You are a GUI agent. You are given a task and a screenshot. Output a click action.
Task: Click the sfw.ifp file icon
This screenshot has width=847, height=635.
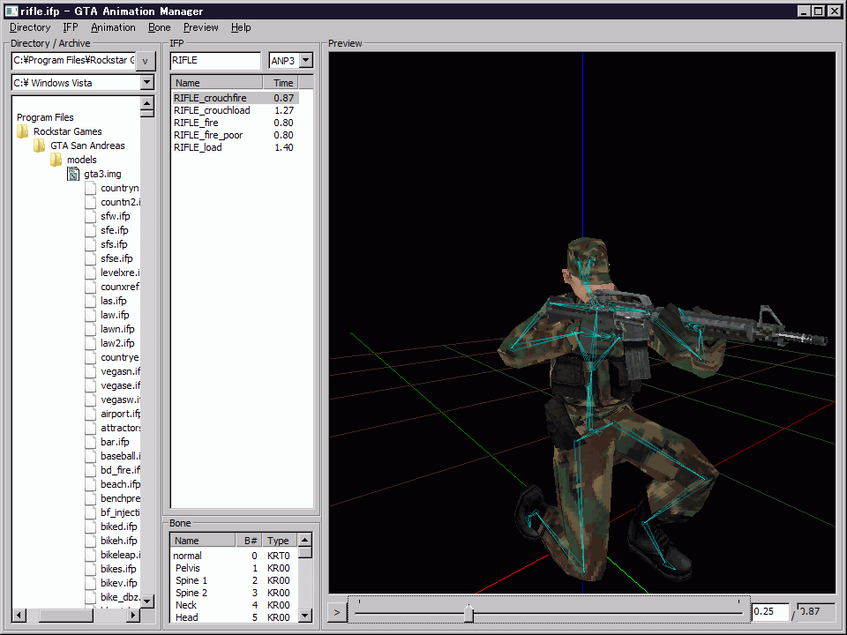coord(91,216)
